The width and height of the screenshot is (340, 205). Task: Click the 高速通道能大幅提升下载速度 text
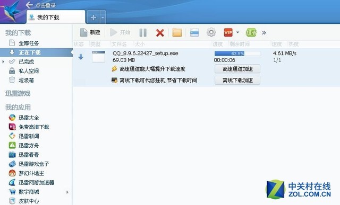click(152, 69)
